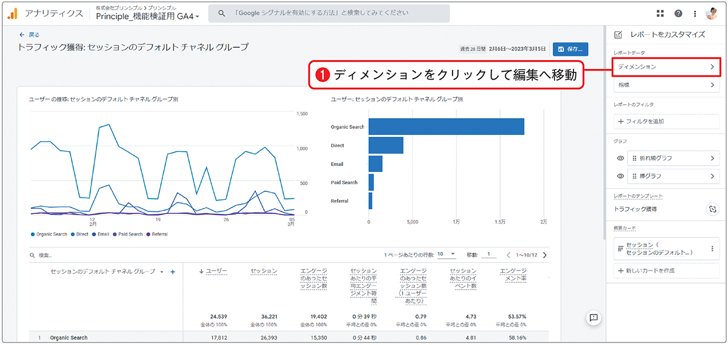Viewport: 728px width, 345px height.
Task: Click the drag handle of 棒グラフ
Action: [x=634, y=176]
